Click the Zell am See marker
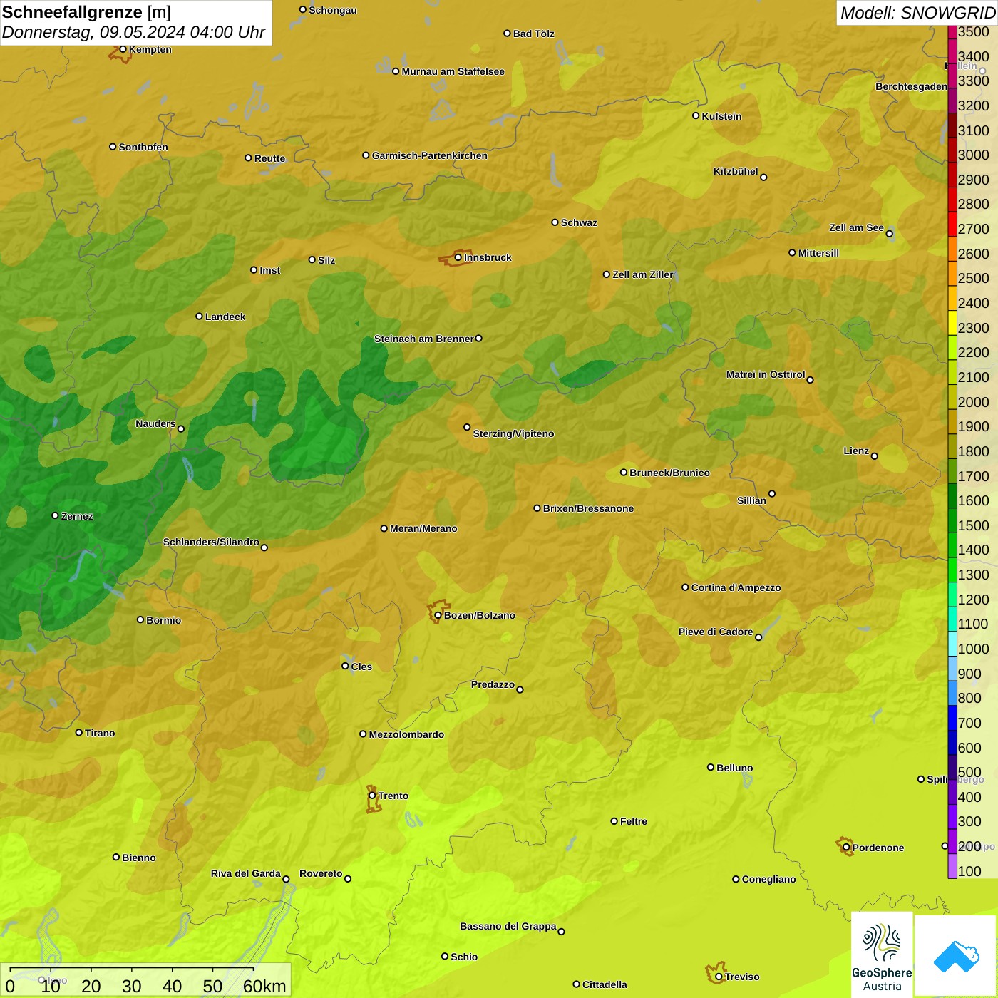This screenshot has height=998, width=998. click(x=889, y=233)
